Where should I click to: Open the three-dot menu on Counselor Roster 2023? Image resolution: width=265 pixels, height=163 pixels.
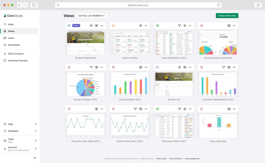click(190, 109)
